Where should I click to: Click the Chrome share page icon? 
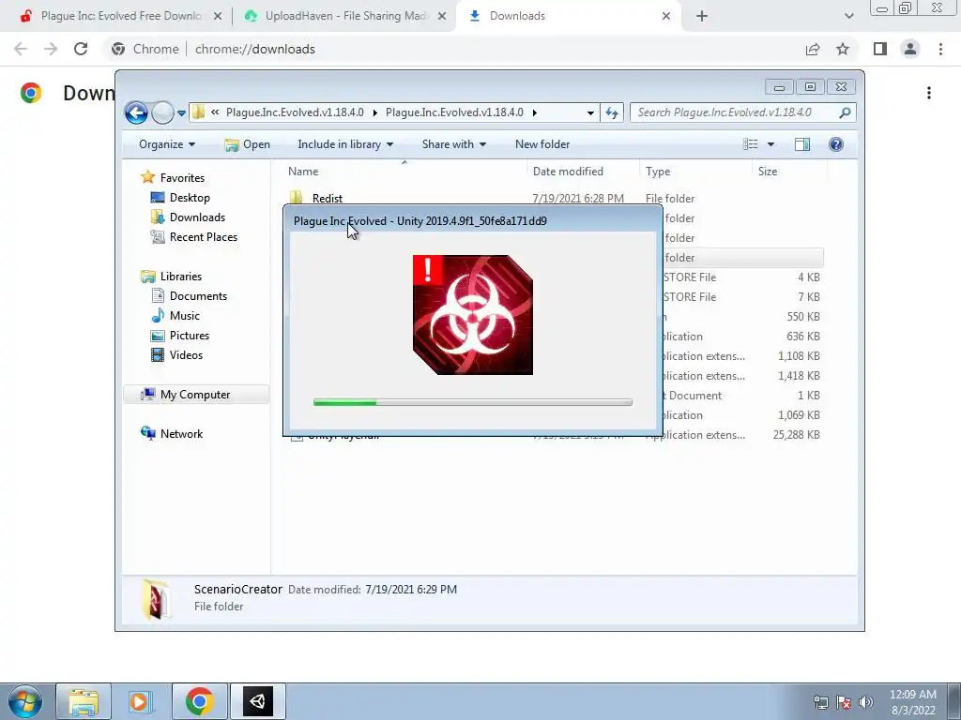(813, 49)
